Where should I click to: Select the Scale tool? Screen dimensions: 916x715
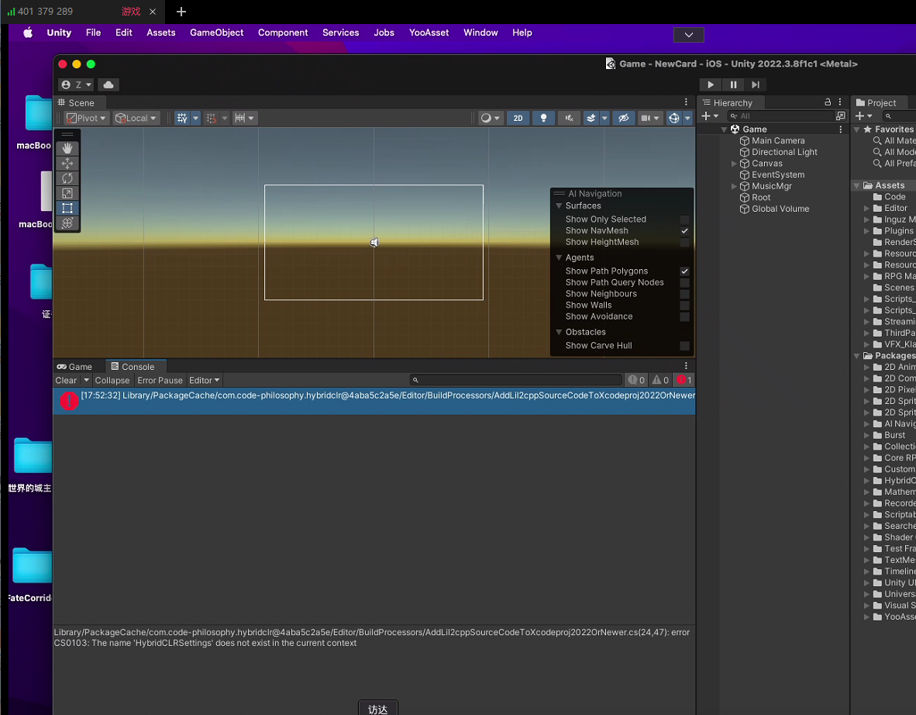click(x=67, y=193)
